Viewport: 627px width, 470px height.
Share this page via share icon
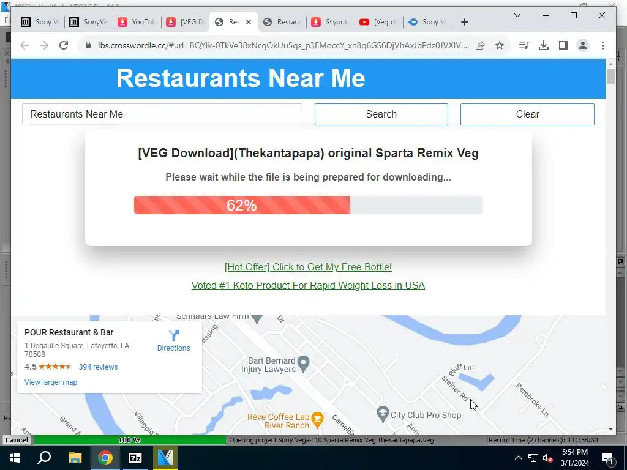(x=480, y=45)
